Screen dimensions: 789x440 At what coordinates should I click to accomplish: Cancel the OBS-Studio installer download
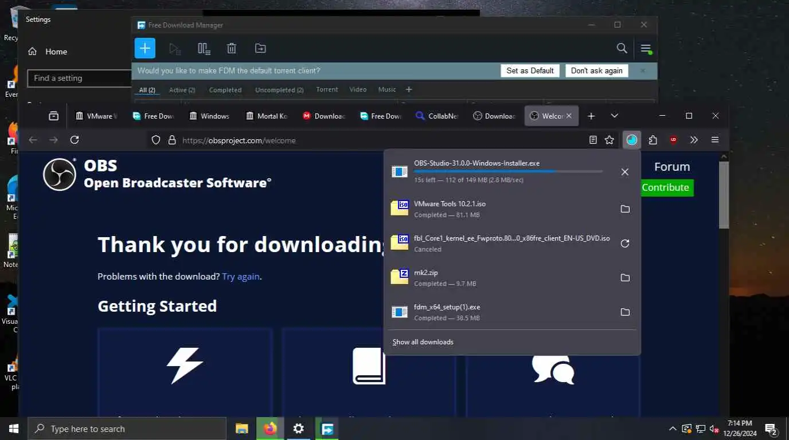[625, 172]
